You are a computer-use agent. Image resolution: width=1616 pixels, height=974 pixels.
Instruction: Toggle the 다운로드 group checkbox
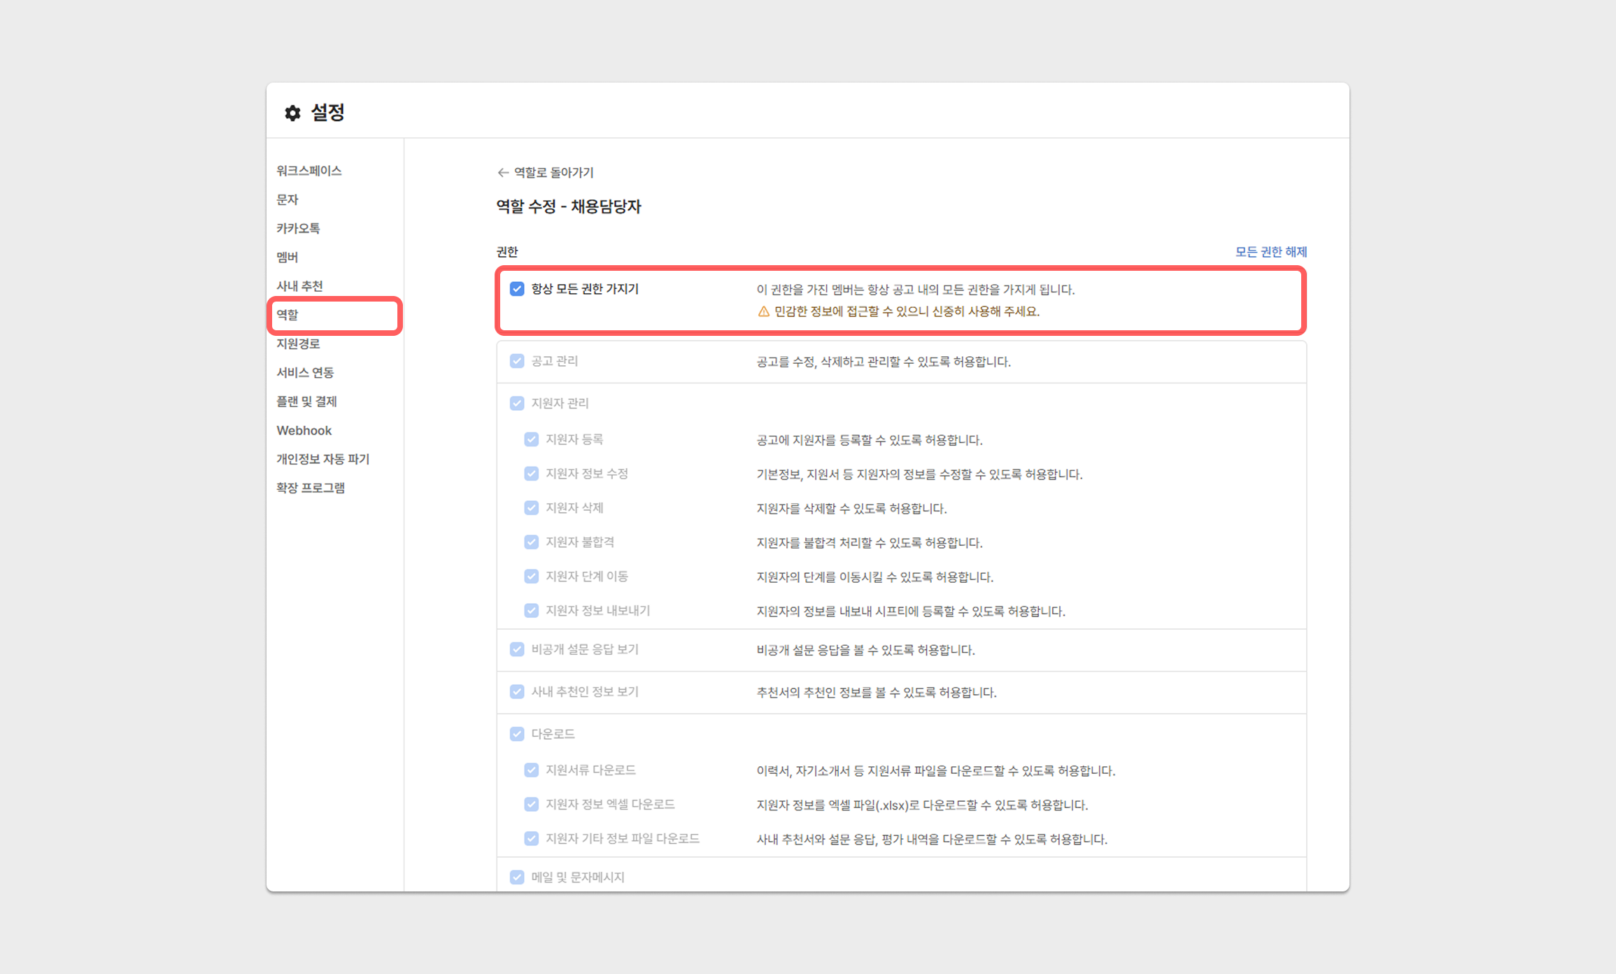pyautogui.click(x=517, y=734)
